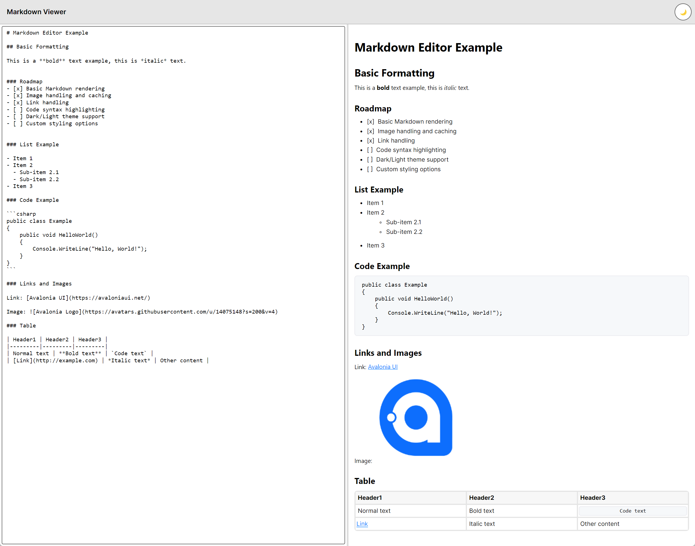Click the Header1 table column header
Screen dimensions: 695x546
point(370,498)
